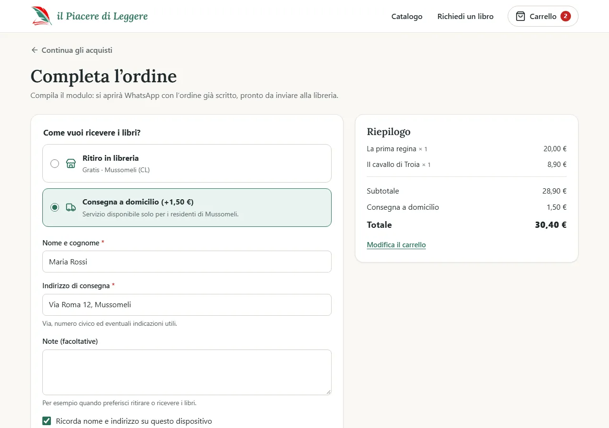Click the Completa l’ordine heading
The width and height of the screenshot is (609, 428).
pyautogui.click(x=104, y=76)
